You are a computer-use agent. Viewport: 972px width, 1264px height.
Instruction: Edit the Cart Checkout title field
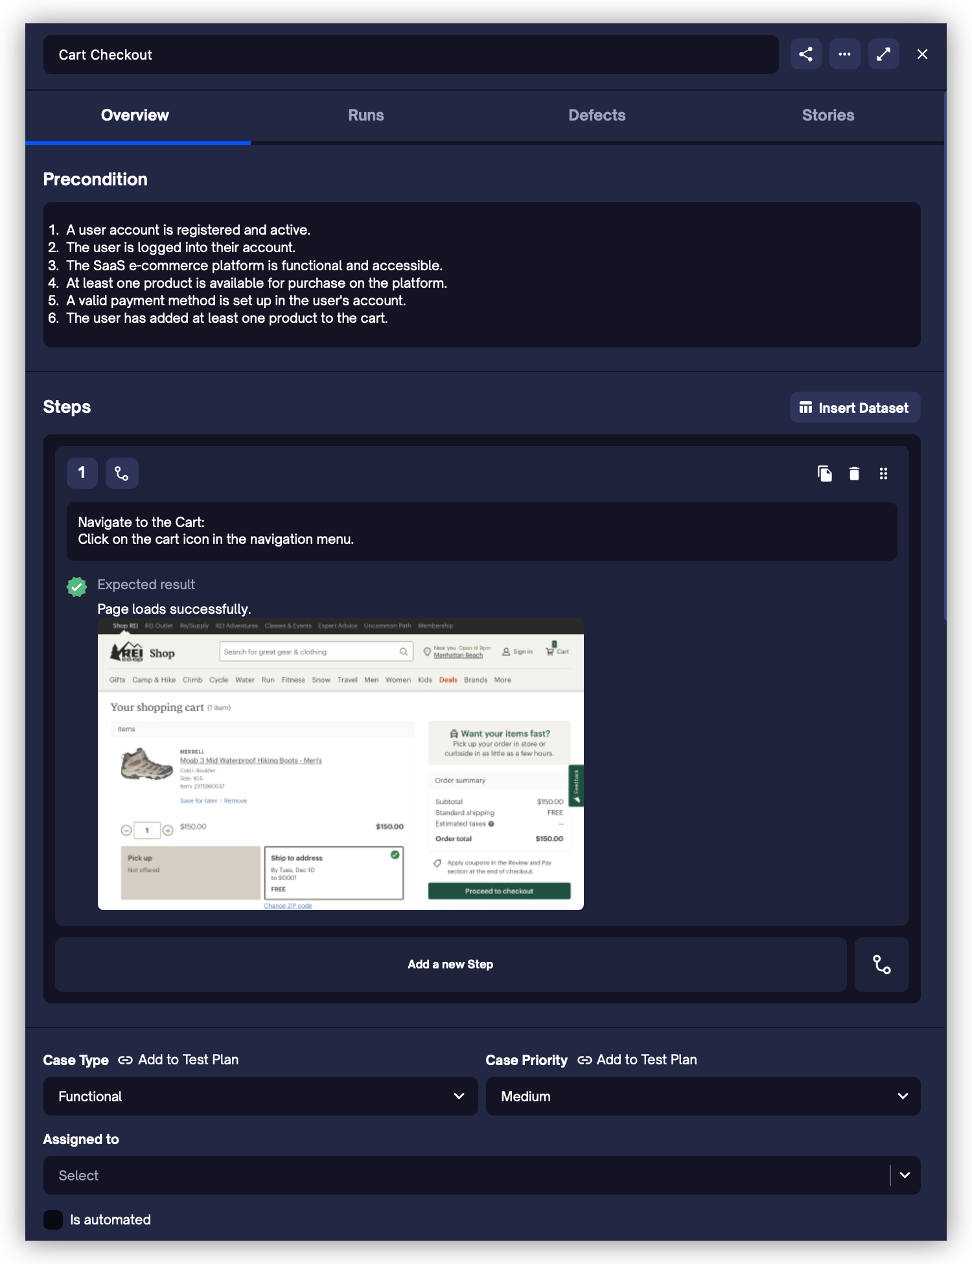pyautogui.click(x=411, y=54)
